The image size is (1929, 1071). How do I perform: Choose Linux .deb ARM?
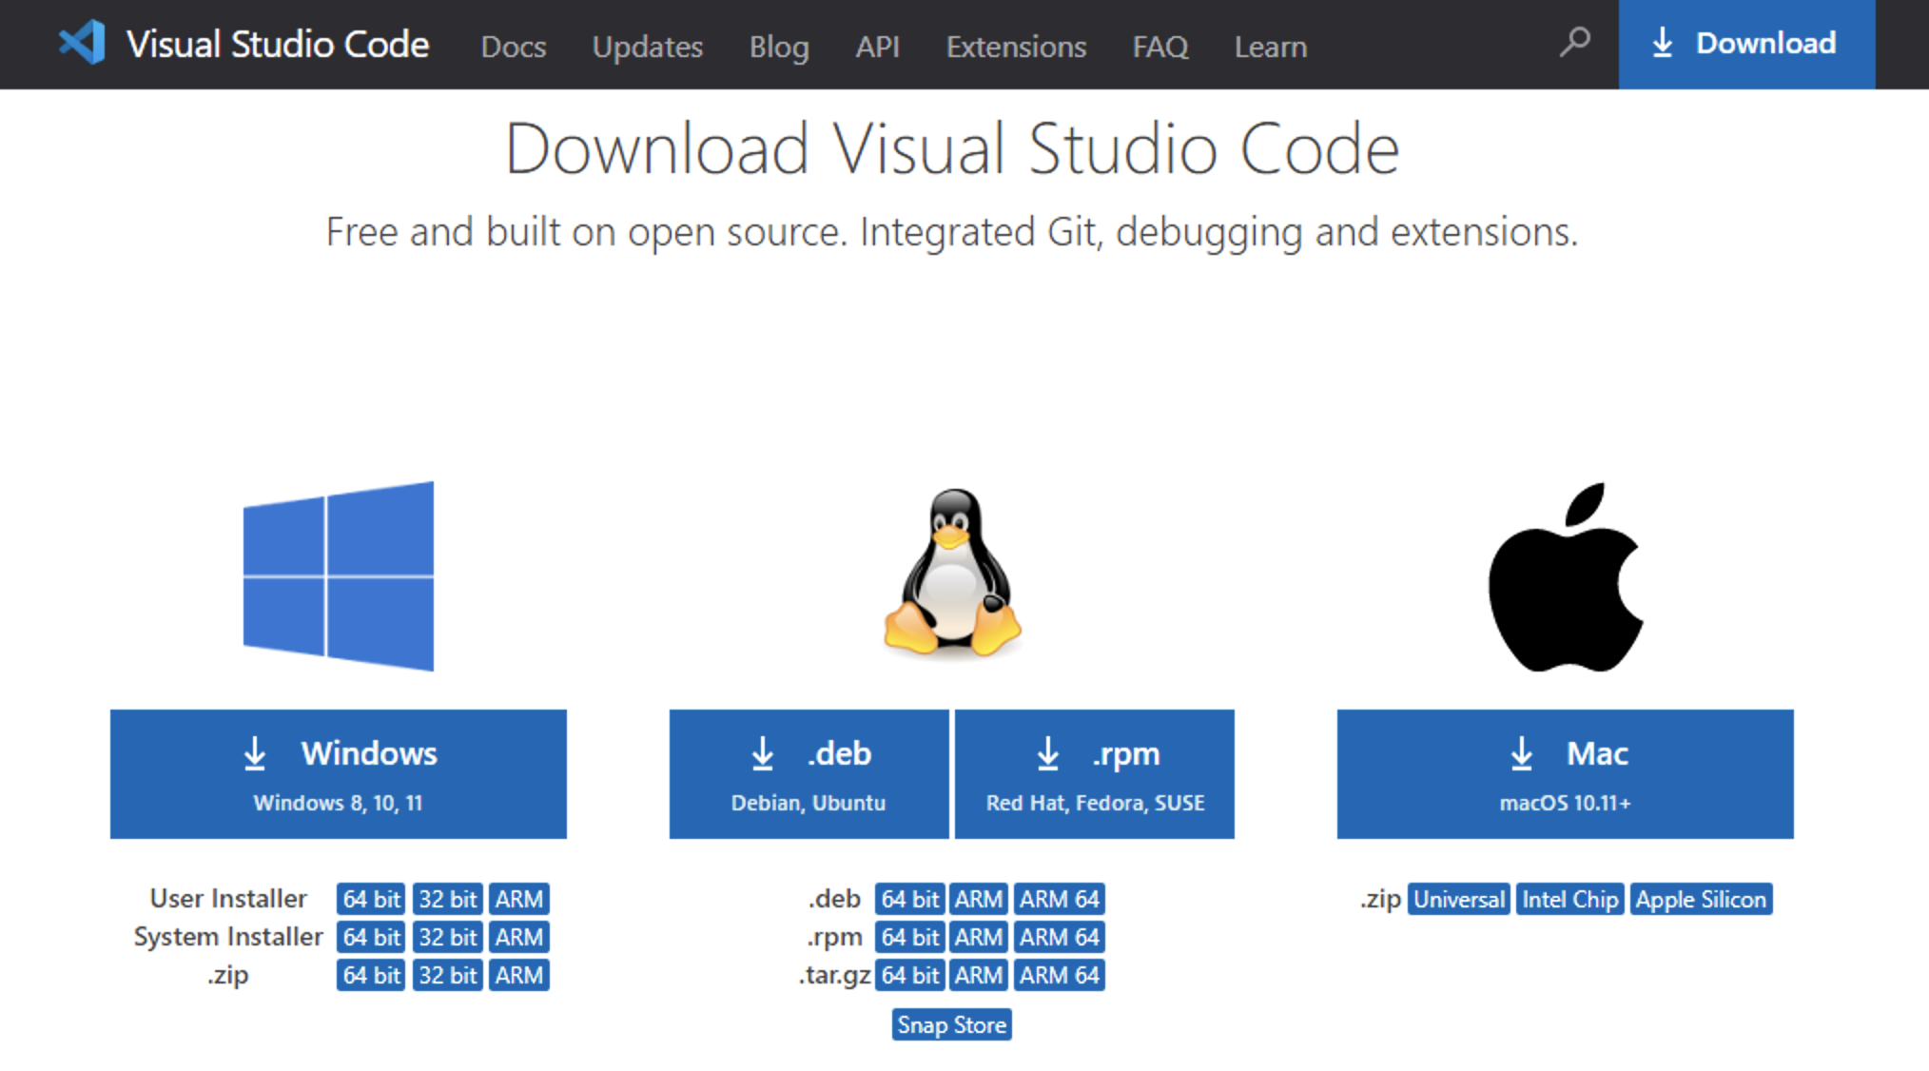tap(979, 899)
